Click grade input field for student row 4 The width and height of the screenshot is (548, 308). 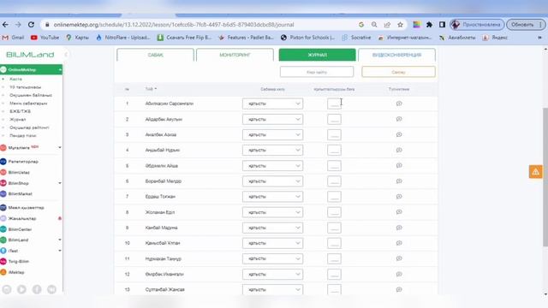click(334, 151)
